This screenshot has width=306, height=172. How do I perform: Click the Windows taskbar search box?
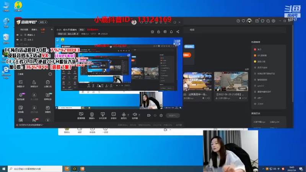tap(35, 169)
